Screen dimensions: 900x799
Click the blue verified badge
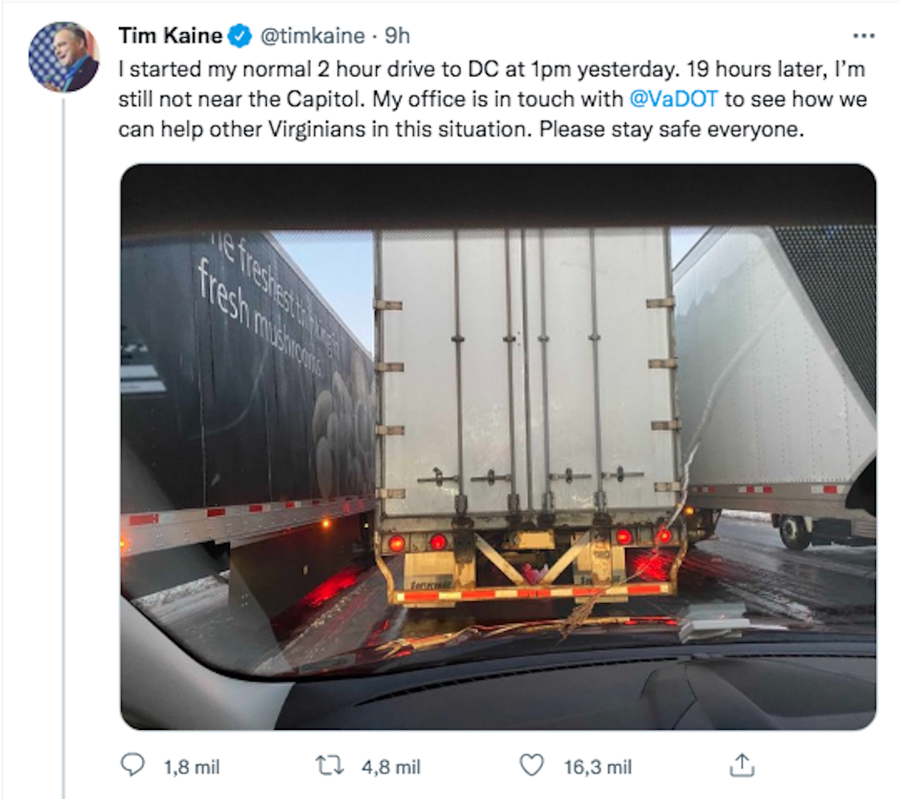239,35
